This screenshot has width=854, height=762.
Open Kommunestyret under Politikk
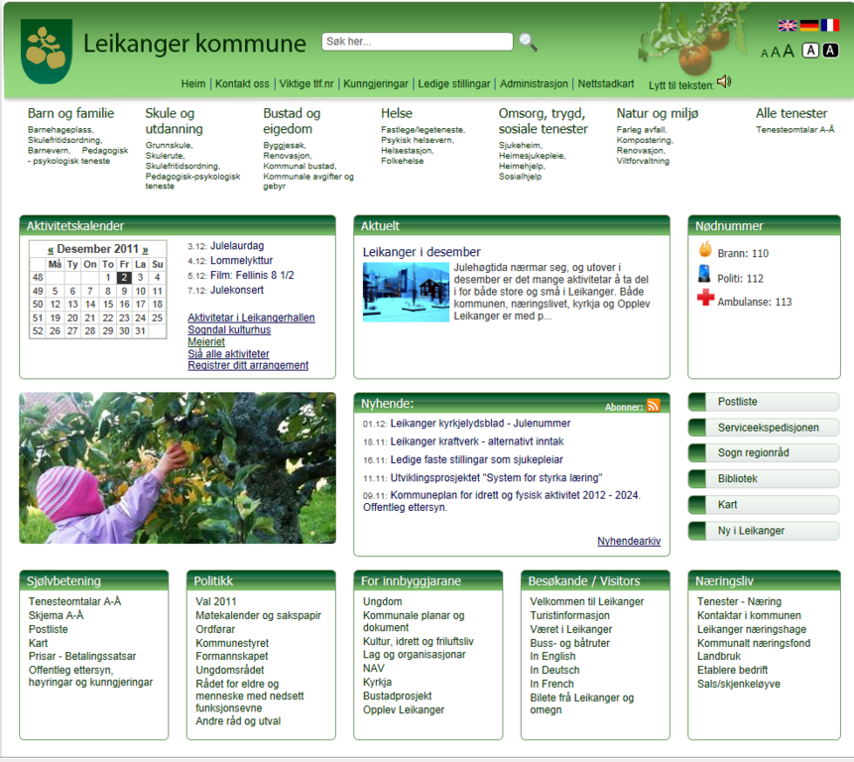click(232, 643)
